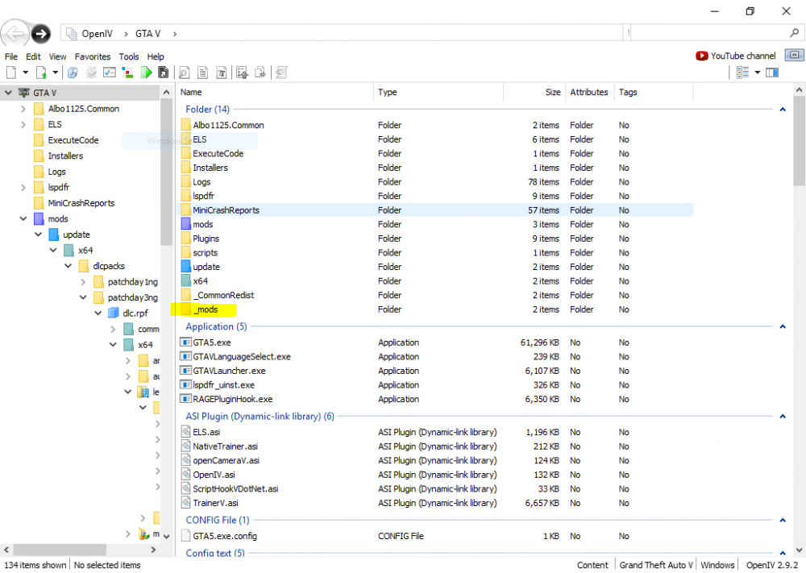This screenshot has width=806, height=573.
Task: Open the Favorites menu
Action: point(93,56)
